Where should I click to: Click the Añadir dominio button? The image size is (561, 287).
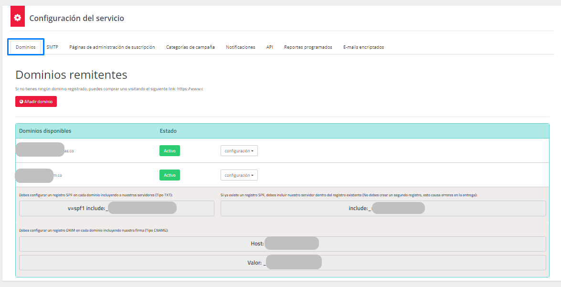pos(36,102)
